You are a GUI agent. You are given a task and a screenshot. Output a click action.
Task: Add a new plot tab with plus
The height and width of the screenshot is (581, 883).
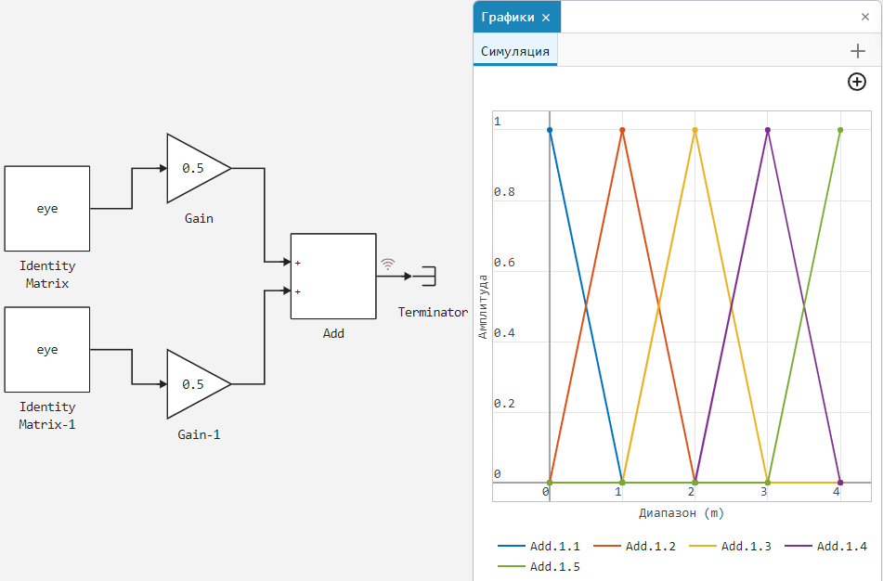(858, 51)
